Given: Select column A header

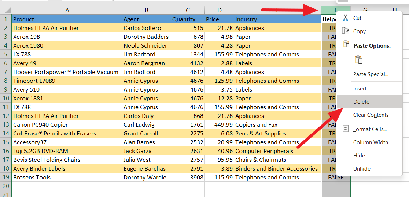Looking at the screenshot, I should (x=67, y=10).
